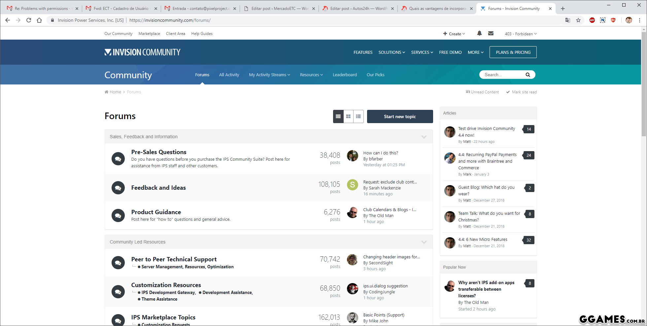Open the Pre-Sales Questions forum link
Screen dimensions: 647x326
[x=159, y=152]
